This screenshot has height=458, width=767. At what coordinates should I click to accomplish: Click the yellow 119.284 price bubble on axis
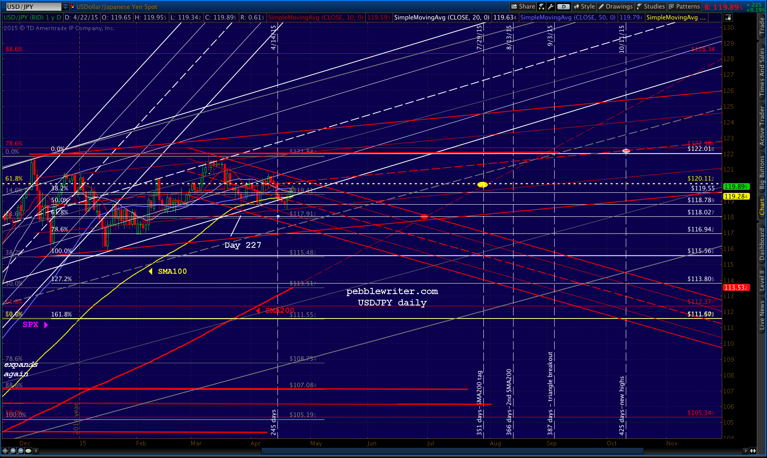point(736,196)
